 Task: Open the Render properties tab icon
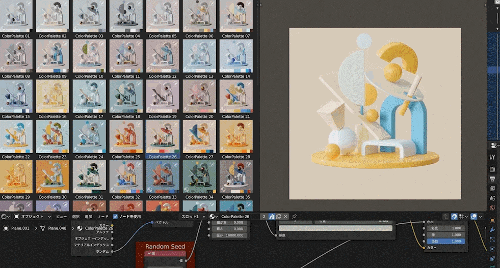[x=492, y=169]
